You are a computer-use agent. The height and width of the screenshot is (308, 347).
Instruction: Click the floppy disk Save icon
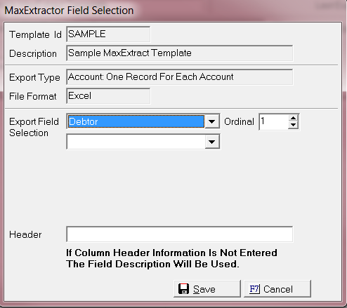(183, 289)
